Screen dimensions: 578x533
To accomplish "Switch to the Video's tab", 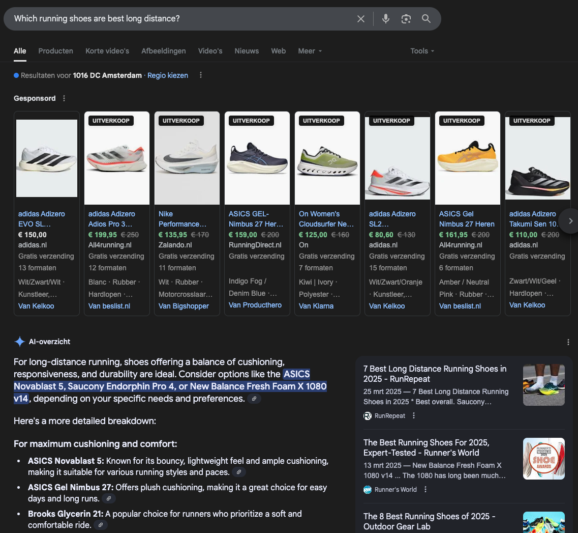I will click(x=210, y=51).
